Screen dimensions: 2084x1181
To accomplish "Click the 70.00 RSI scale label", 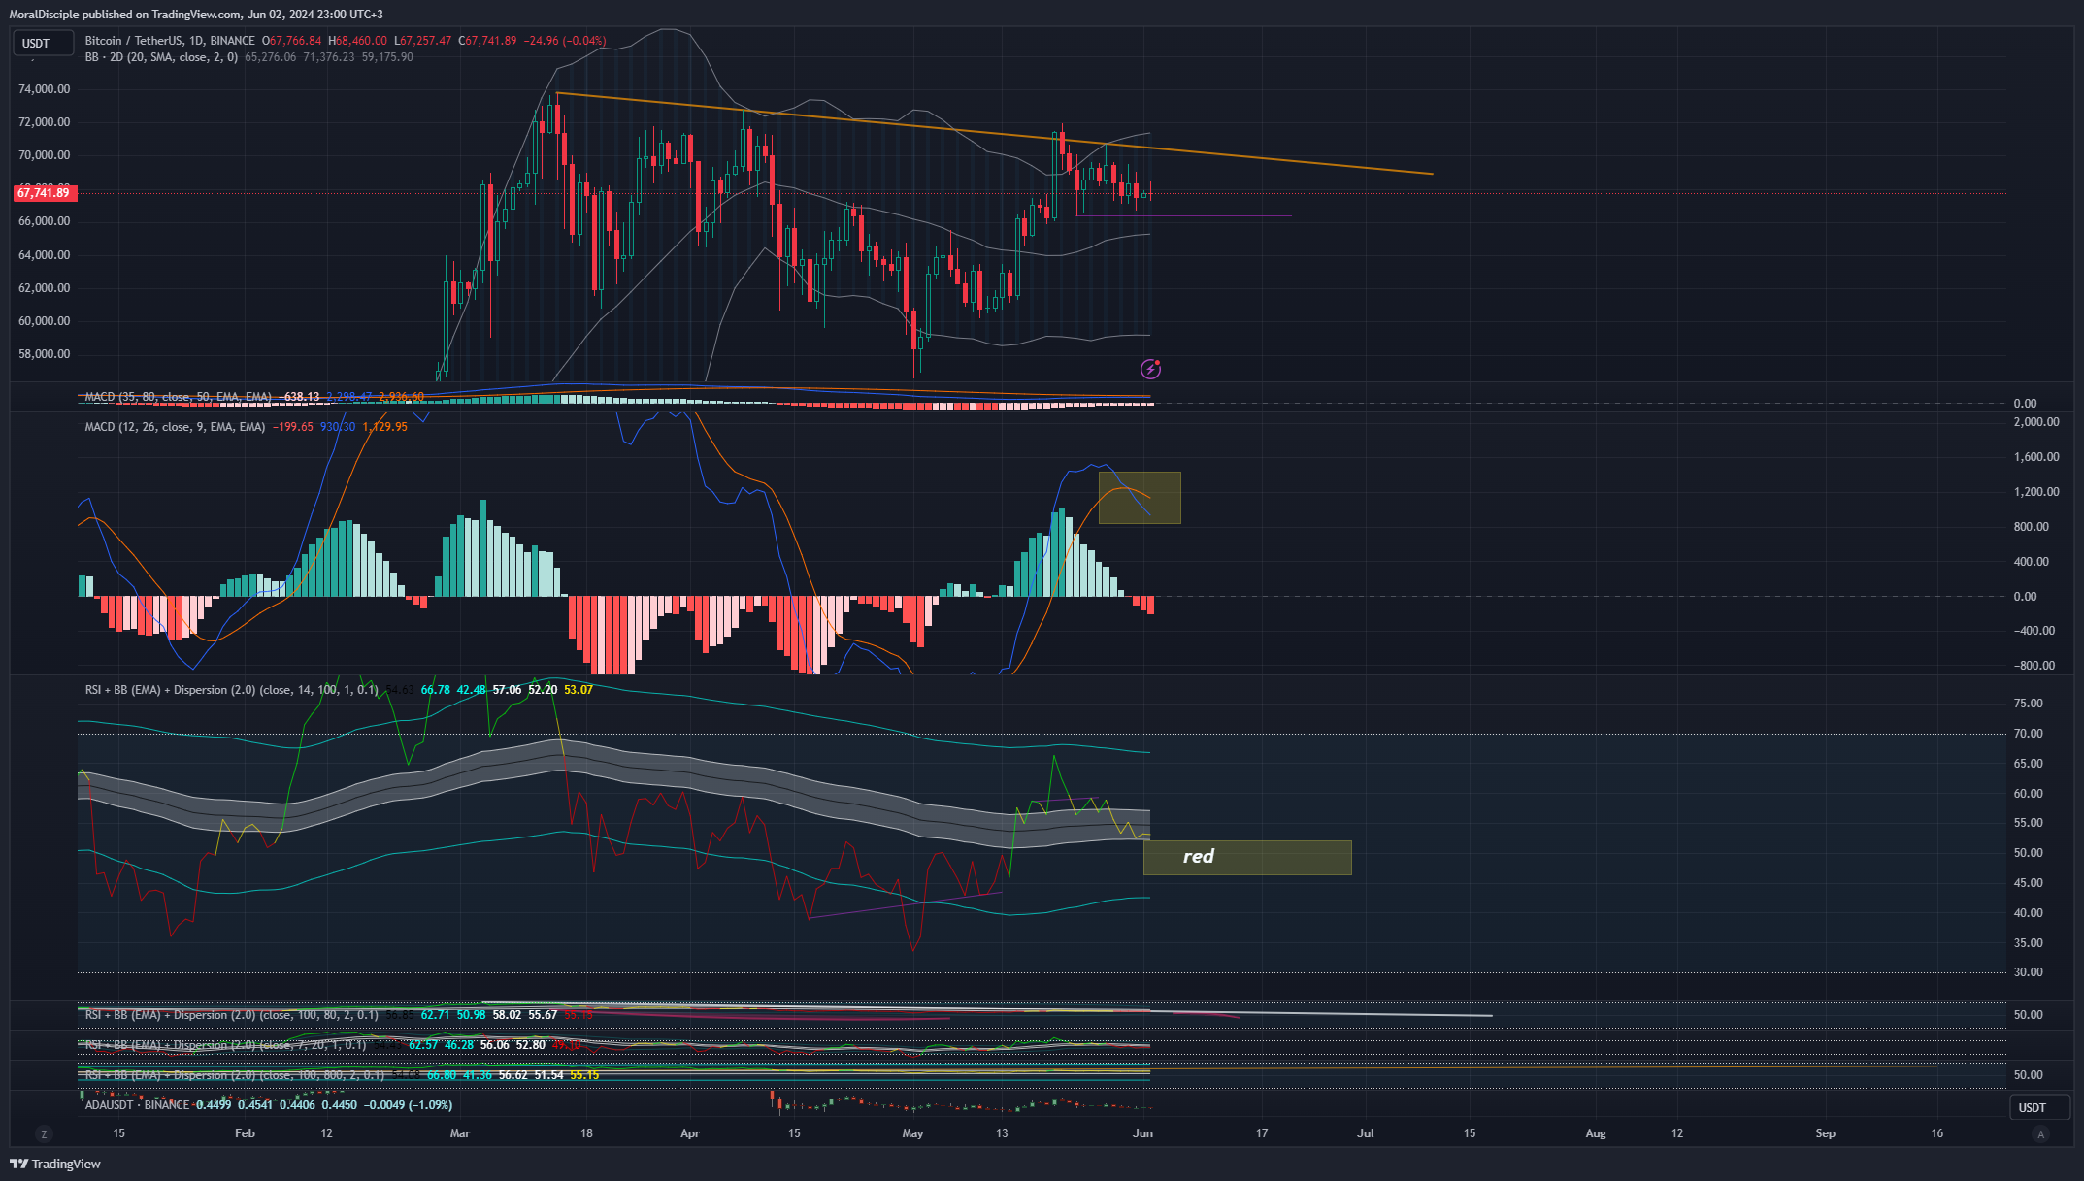I will tap(2029, 734).
